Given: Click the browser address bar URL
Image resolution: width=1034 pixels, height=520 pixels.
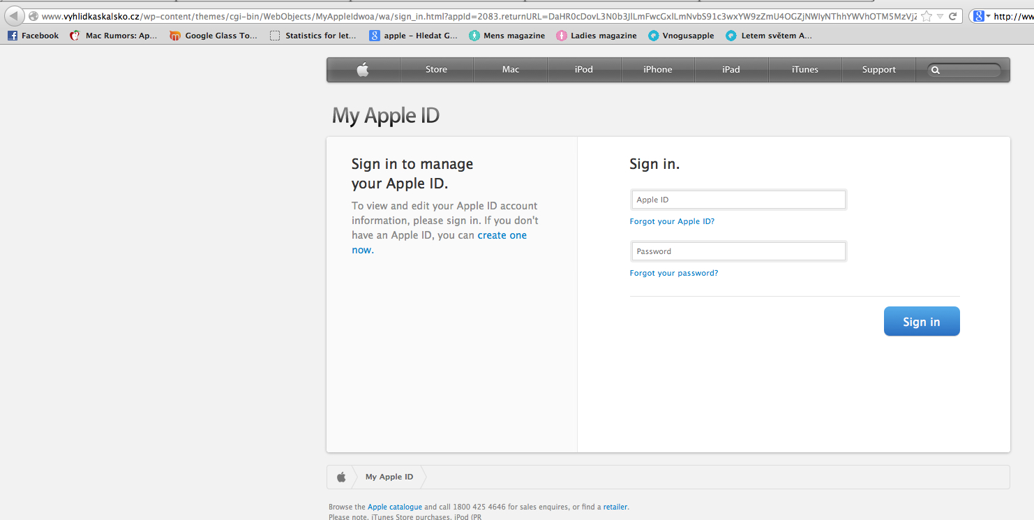Looking at the screenshot, I should point(479,16).
